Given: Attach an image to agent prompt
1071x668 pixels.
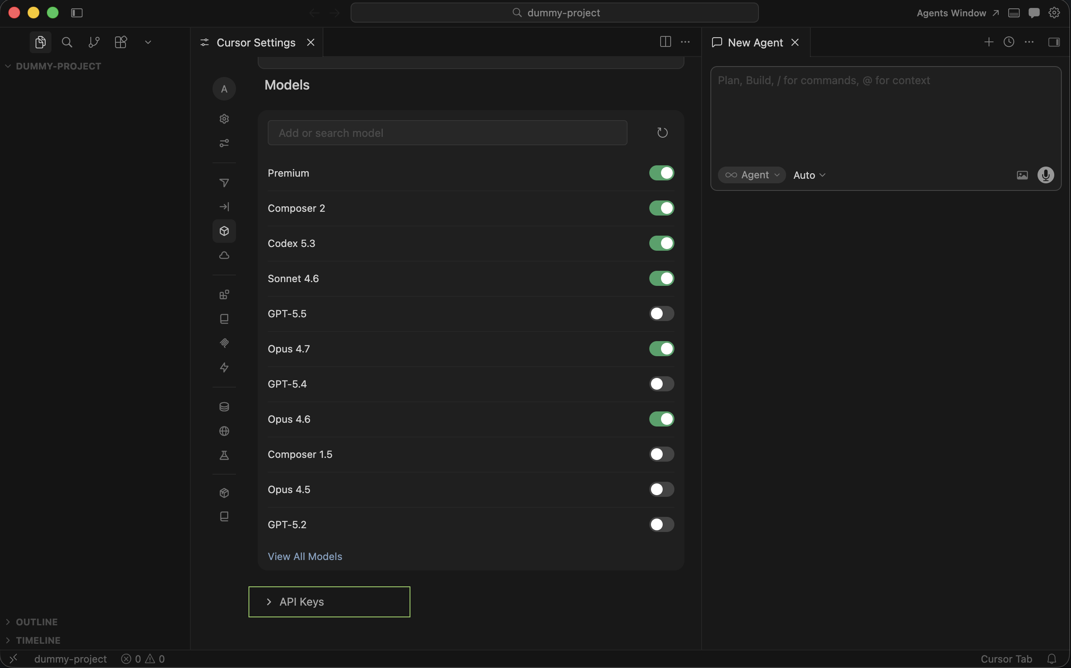Looking at the screenshot, I should click(1022, 175).
